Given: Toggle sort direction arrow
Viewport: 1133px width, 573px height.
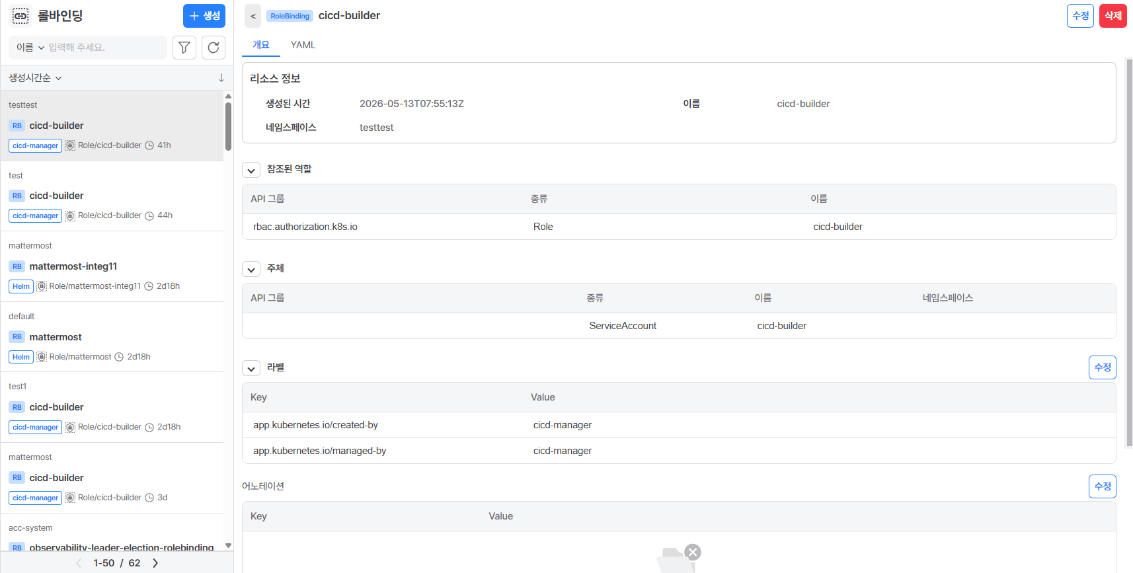Looking at the screenshot, I should click(221, 78).
